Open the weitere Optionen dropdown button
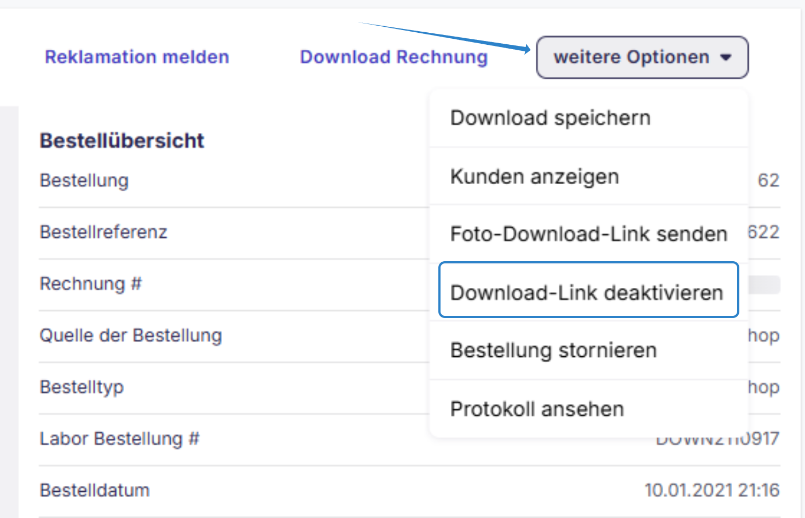The image size is (805, 518). click(x=642, y=57)
